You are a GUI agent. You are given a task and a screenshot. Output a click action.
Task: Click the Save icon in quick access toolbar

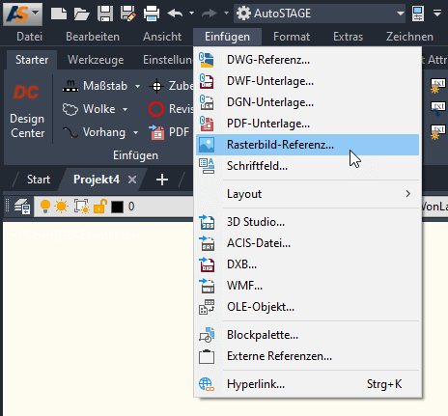(x=105, y=14)
